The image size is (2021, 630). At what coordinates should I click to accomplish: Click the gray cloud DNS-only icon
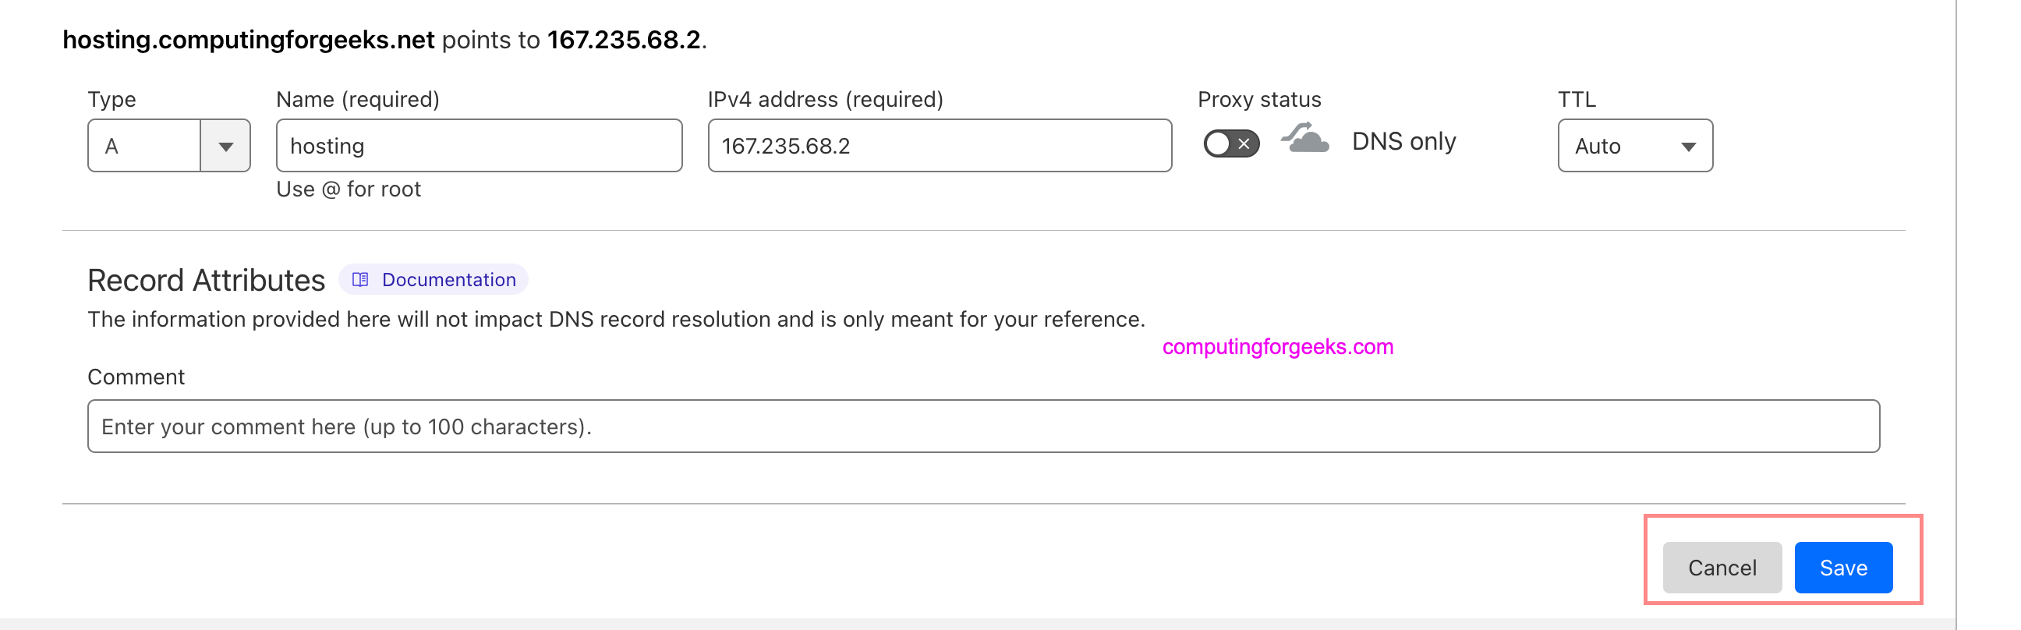1304,138
